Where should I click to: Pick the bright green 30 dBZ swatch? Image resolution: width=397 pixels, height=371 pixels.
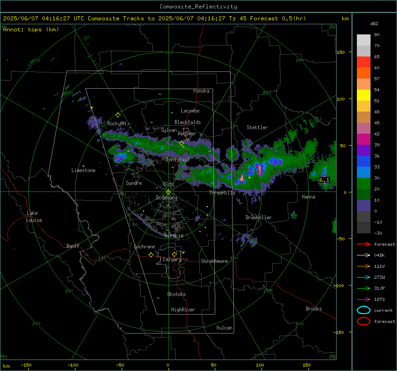[363, 183]
